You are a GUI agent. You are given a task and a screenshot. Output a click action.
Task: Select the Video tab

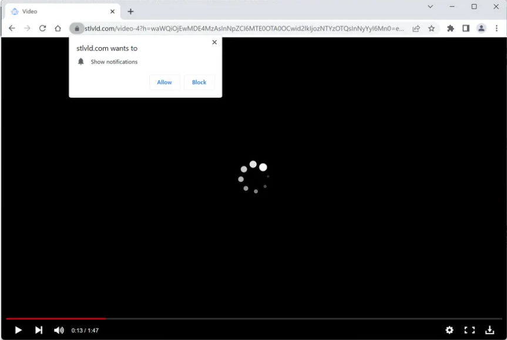(x=59, y=11)
